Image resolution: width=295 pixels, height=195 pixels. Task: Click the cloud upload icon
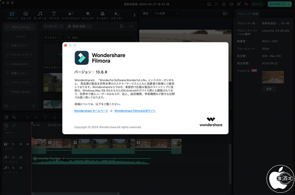point(224,4)
